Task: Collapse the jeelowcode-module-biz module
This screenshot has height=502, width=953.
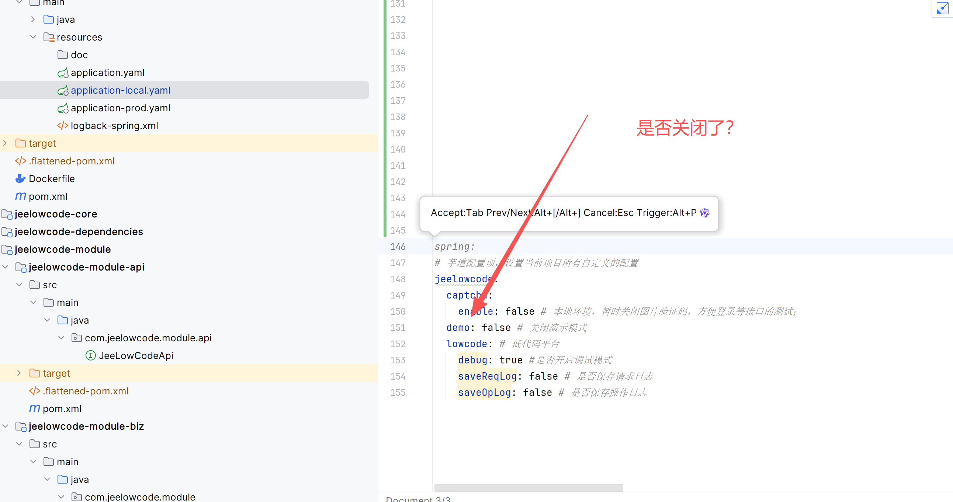Action: point(5,426)
